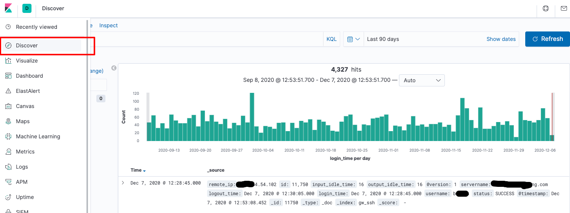Open the mail newsfeed icon

564,8
